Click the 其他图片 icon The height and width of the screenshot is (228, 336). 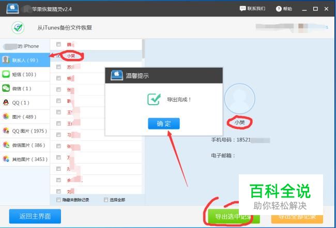coord(6,159)
